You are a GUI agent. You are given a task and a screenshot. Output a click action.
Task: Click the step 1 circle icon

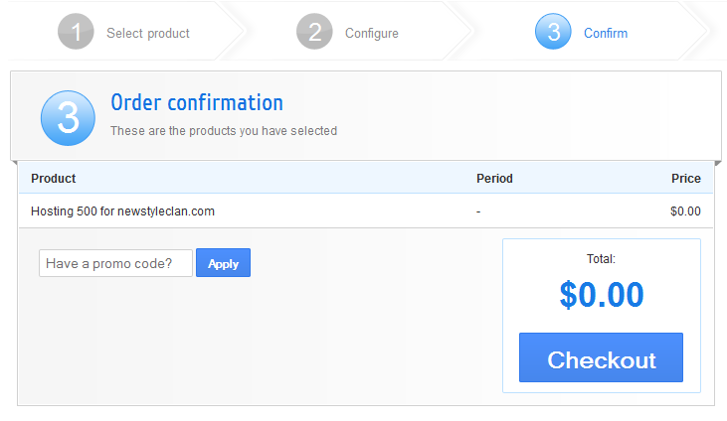[76, 32]
